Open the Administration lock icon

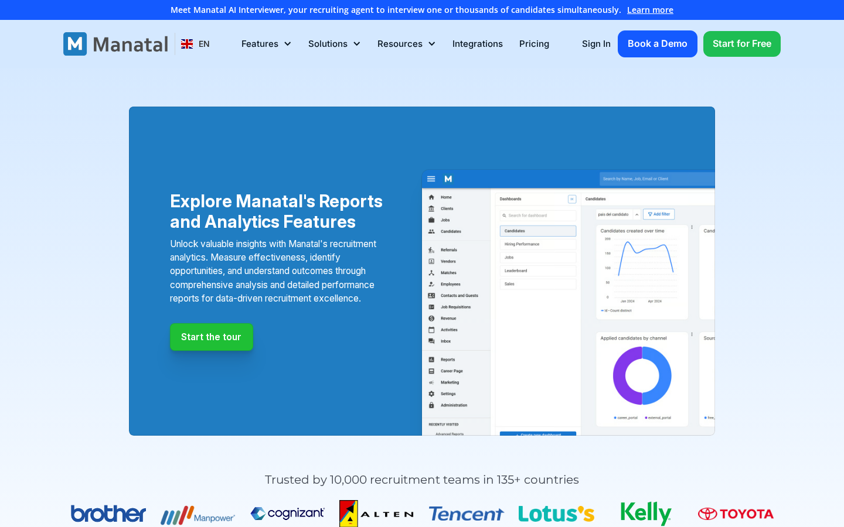[431, 405]
